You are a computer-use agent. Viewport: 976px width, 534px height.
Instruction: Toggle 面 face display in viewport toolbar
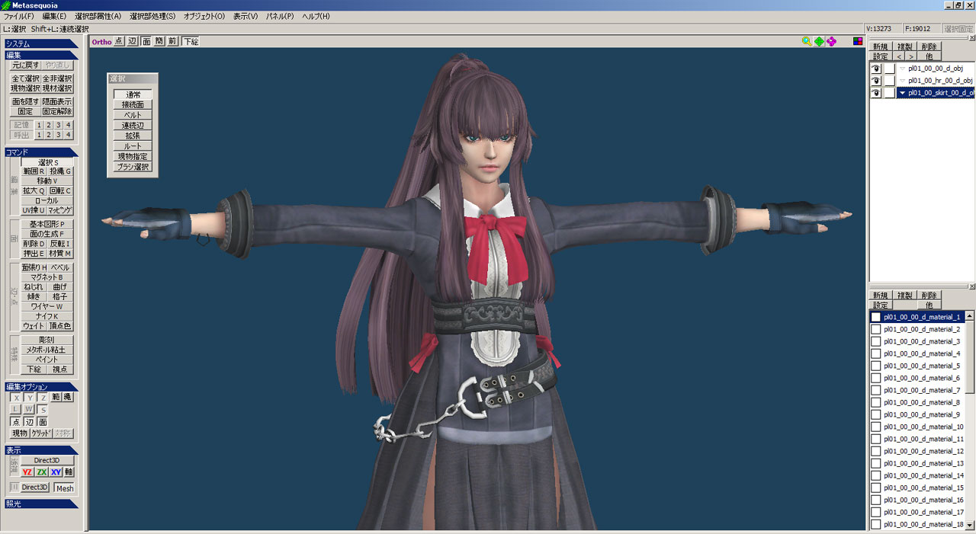coord(146,42)
